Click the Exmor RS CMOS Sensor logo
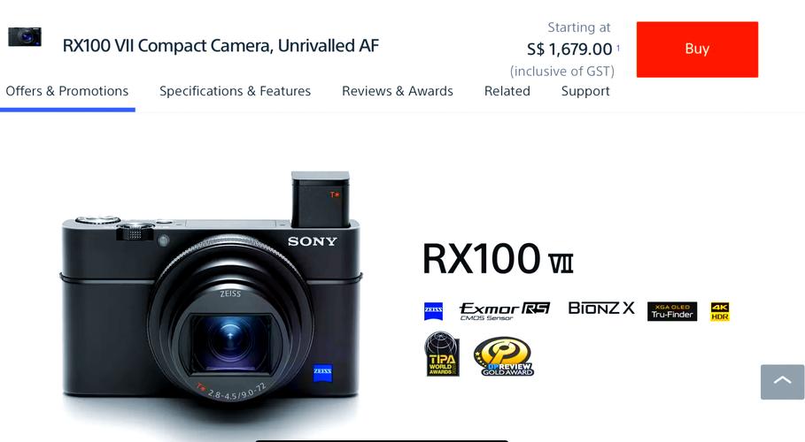Image resolution: width=805 pixels, height=442 pixels. (505, 311)
